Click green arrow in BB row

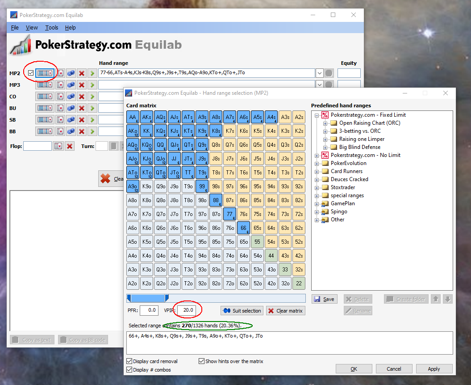tap(92, 131)
